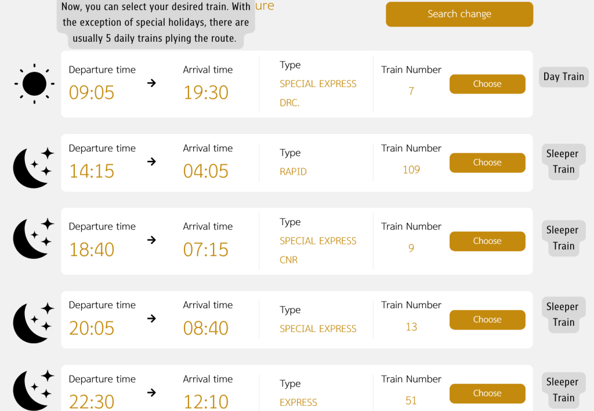Click the moon icon beside the 20:05 departure

[x=33, y=322]
